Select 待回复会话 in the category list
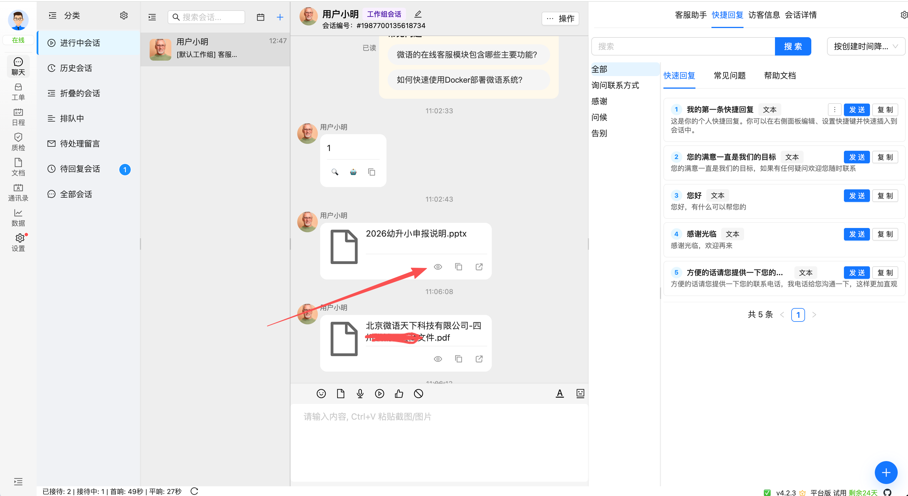Screen dimensions: 908x496 [89, 169]
